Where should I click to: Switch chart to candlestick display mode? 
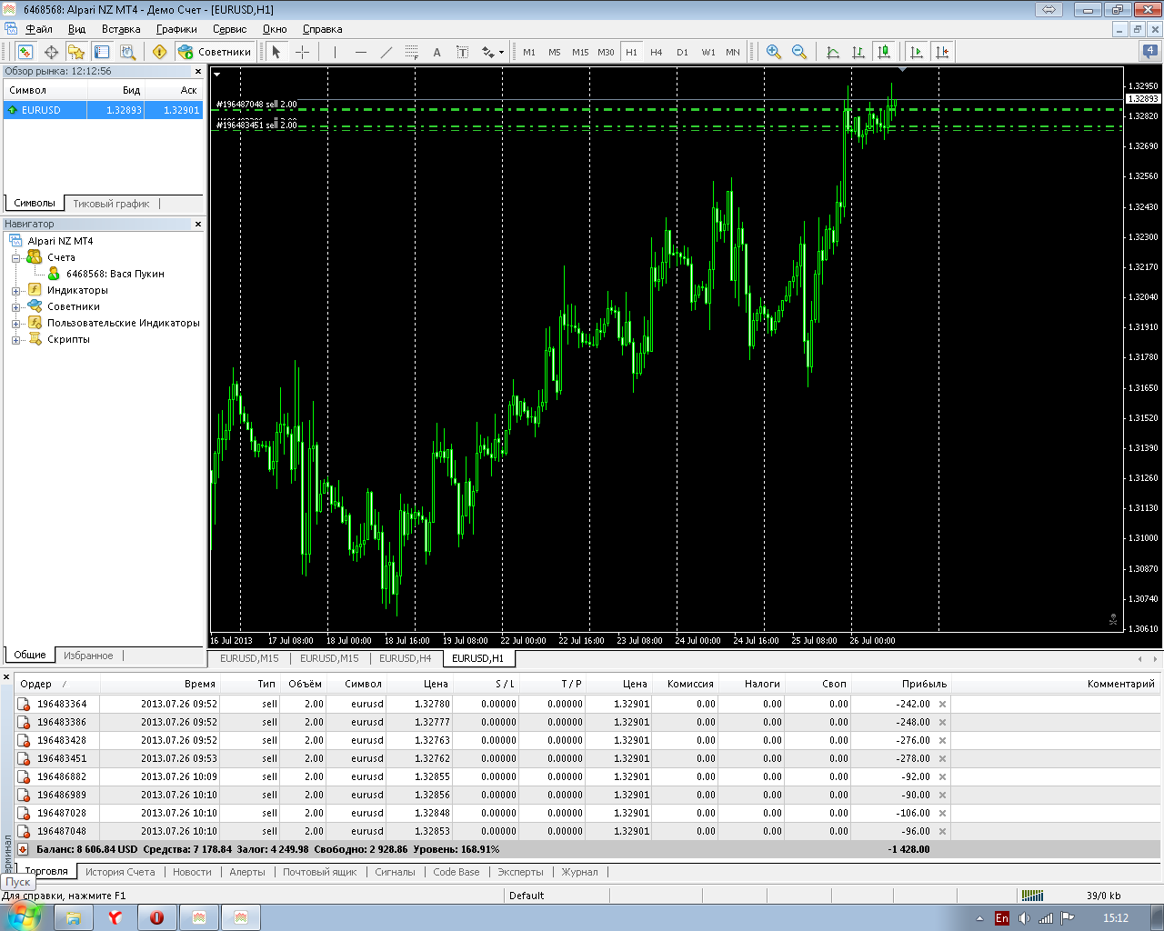pyautogui.click(x=883, y=52)
